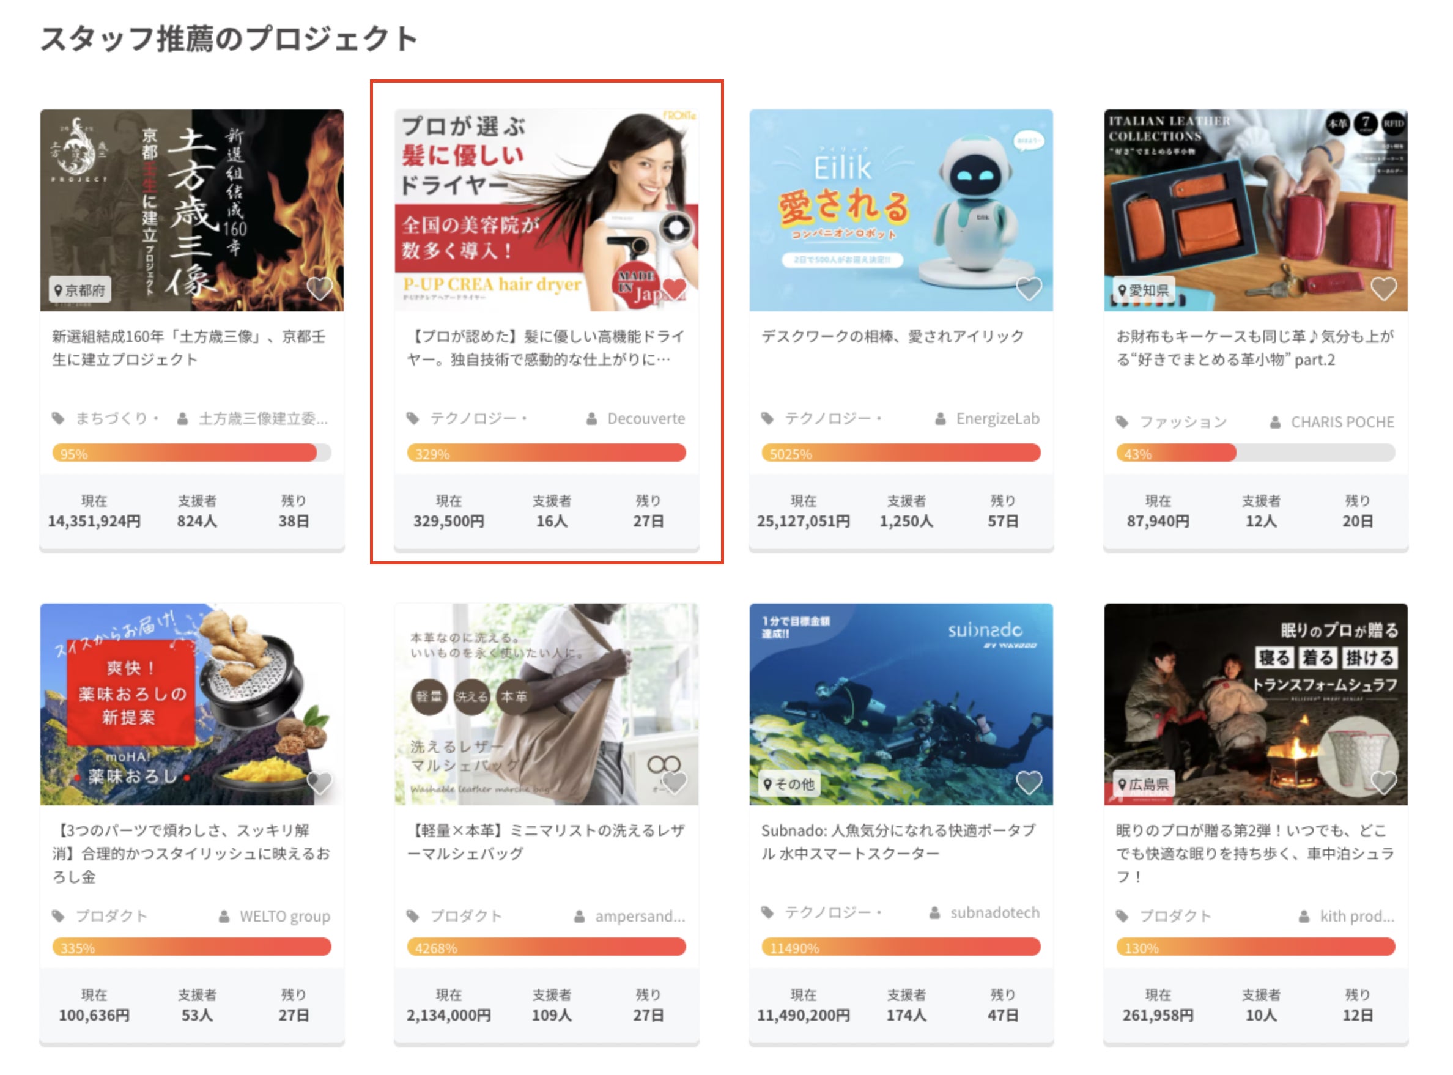
Task: Click the Eilik robot thumbnail image
Action: click(901, 210)
